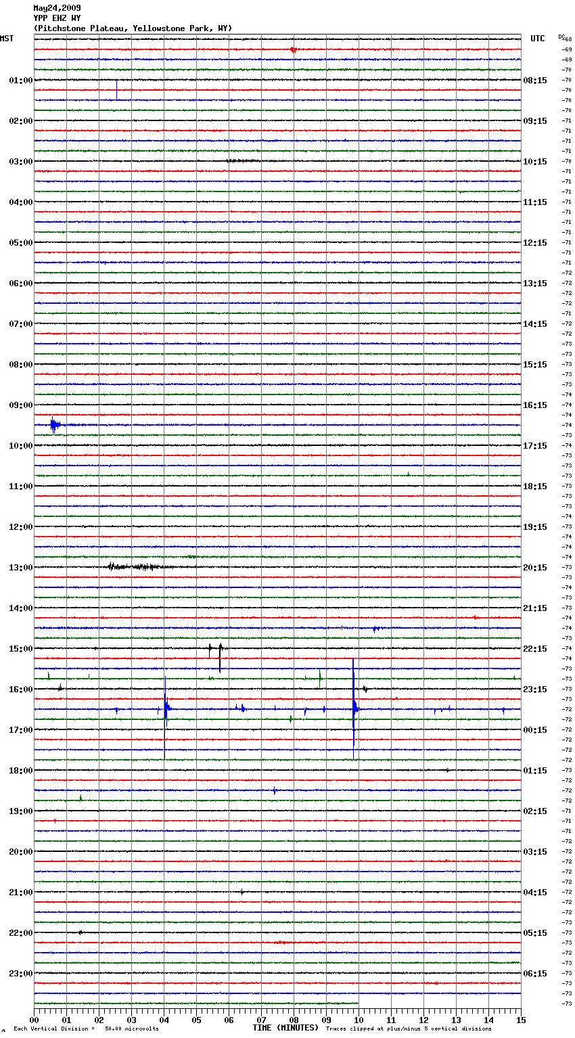This screenshot has width=575, height=1038.
Task: Click the UTC timezone header
Action: (538, 39)
